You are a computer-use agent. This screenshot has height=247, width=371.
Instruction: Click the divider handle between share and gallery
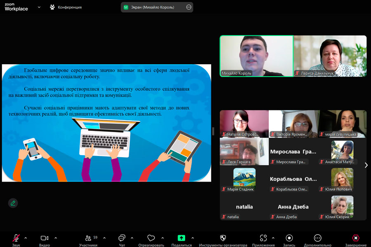213,131
